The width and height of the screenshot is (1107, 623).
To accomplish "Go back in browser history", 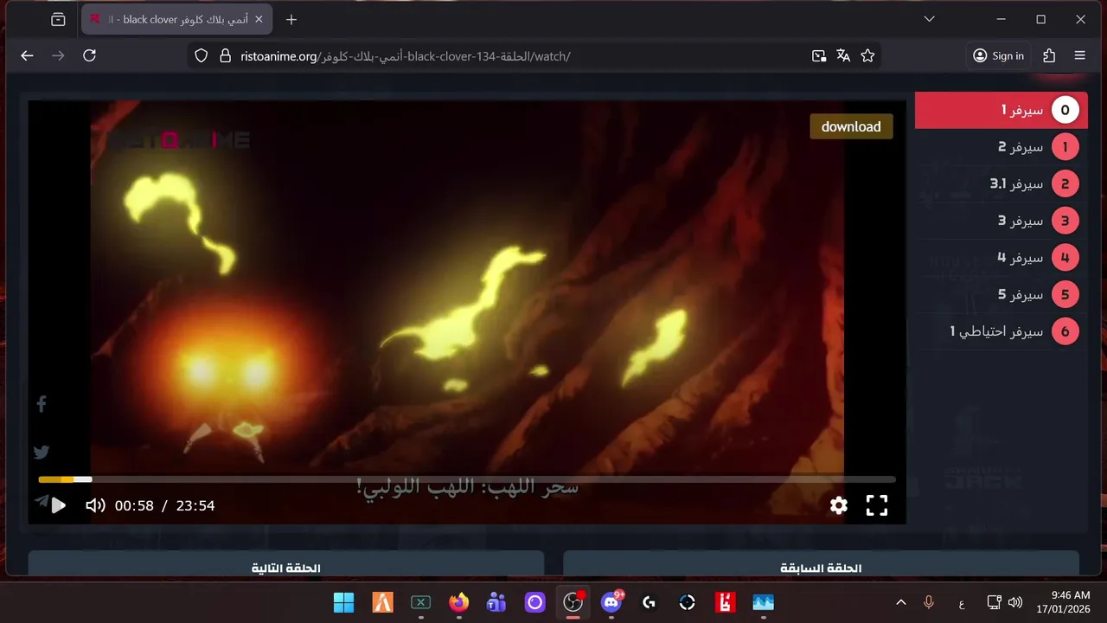I will coord(27,55).
